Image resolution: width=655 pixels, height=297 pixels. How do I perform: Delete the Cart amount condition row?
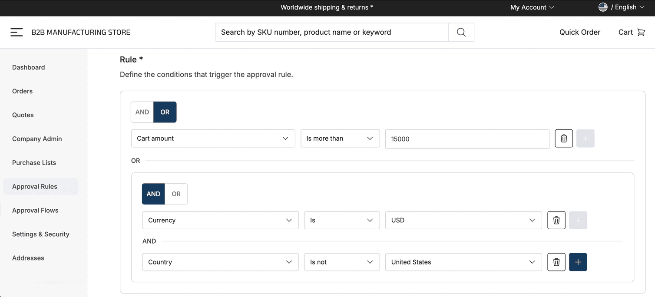[x=563, y=138]
